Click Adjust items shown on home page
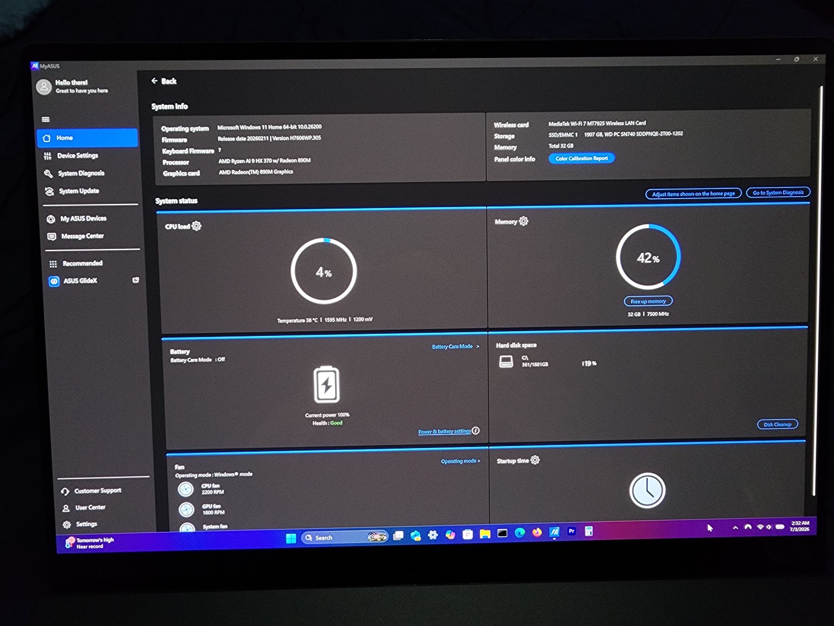This screenshot has height=626, width=834. coord(693,194)
